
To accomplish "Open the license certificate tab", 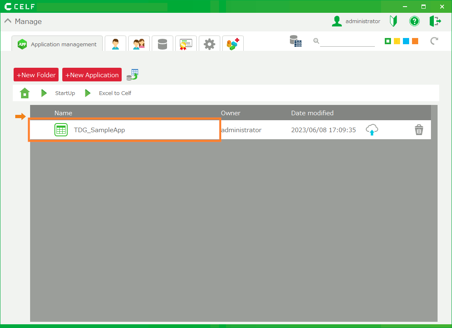I will (x=186, y=44).
